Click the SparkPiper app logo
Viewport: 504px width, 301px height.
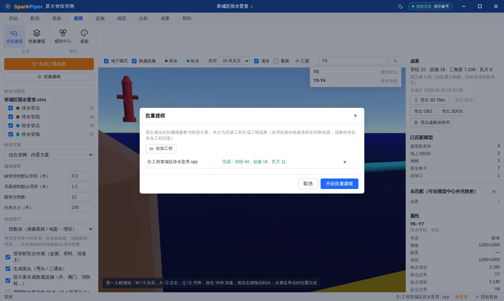(7, 6)
